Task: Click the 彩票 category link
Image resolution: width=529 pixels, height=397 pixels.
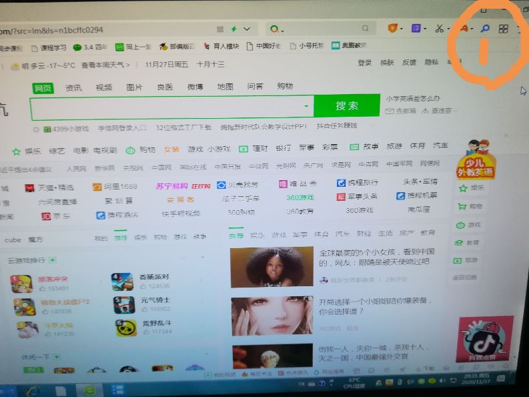Action: [330, 147]
